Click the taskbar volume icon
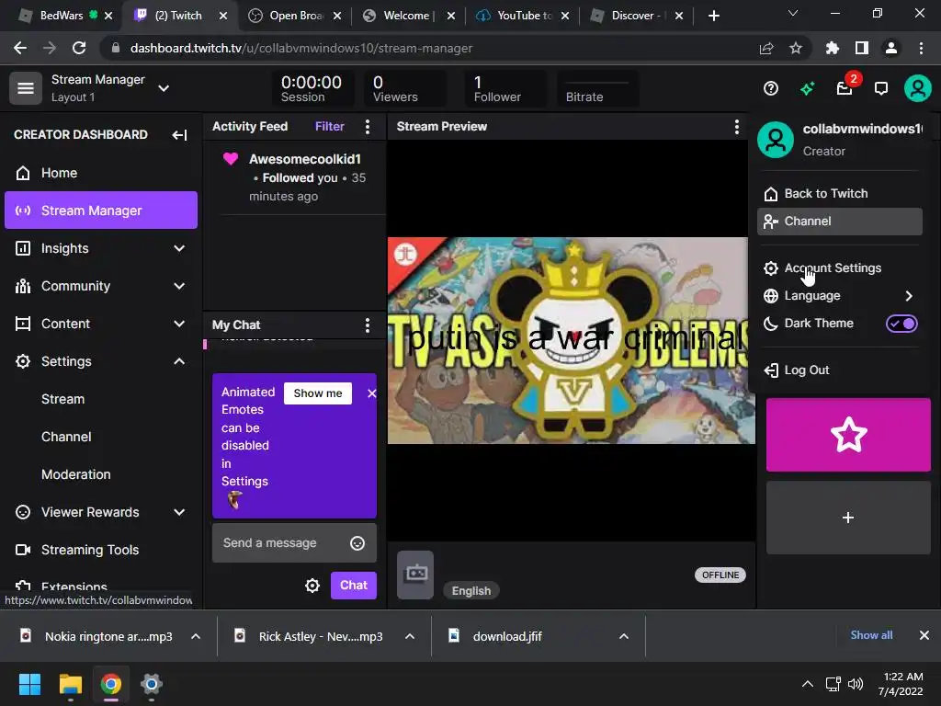 [856, 684]
